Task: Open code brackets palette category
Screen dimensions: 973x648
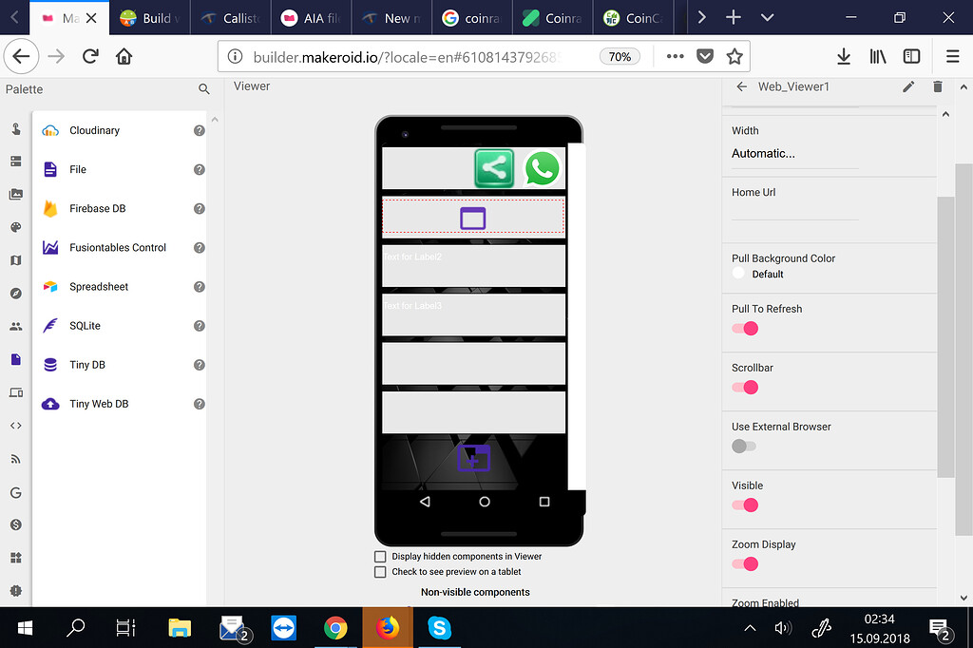Action: point(16,426)
